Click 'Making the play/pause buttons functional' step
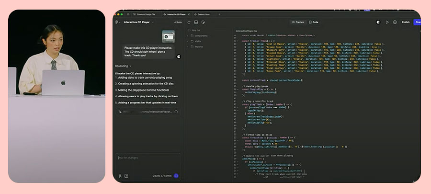431x194 pixels. click(x=142, y=90)
